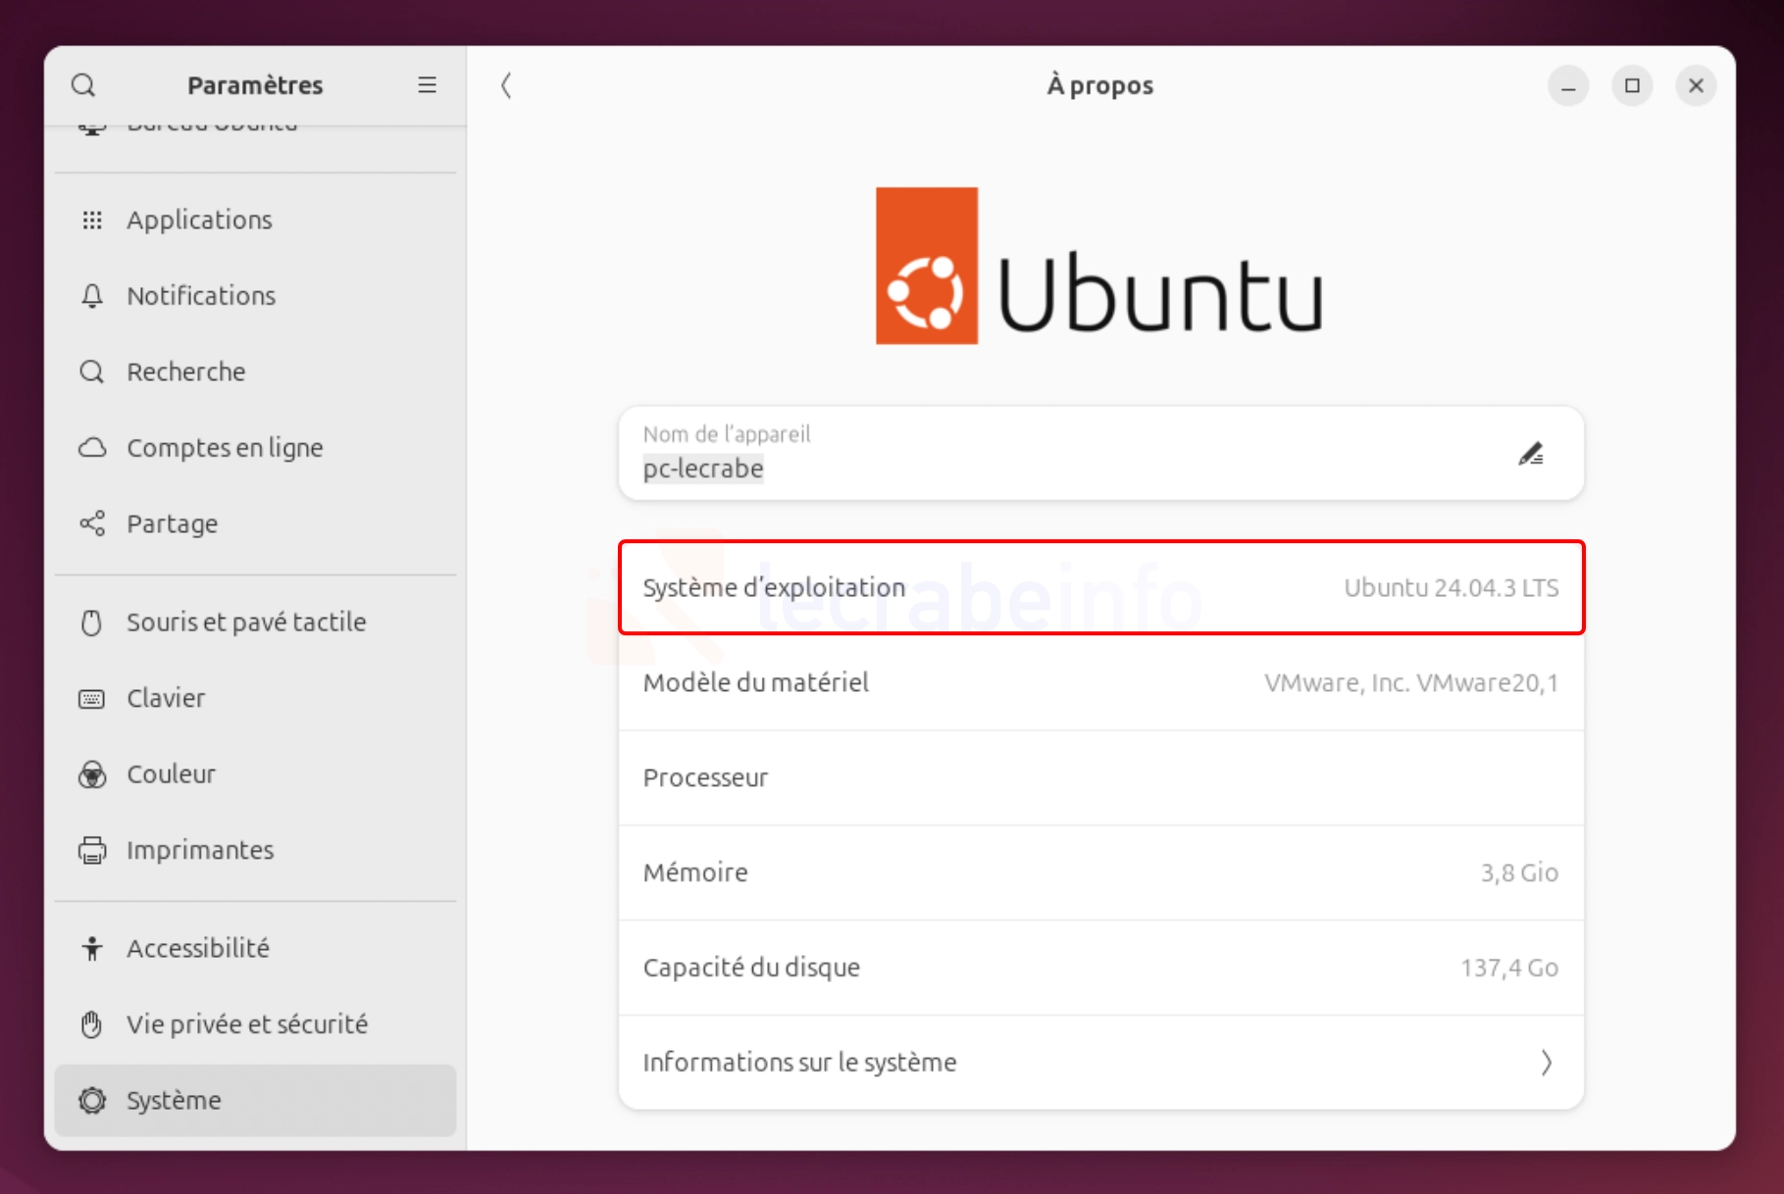Viewport: 1784px width, 1194px height.
Task: Open Souris et pavé tactile settings
Action: (x=256, y=622)
